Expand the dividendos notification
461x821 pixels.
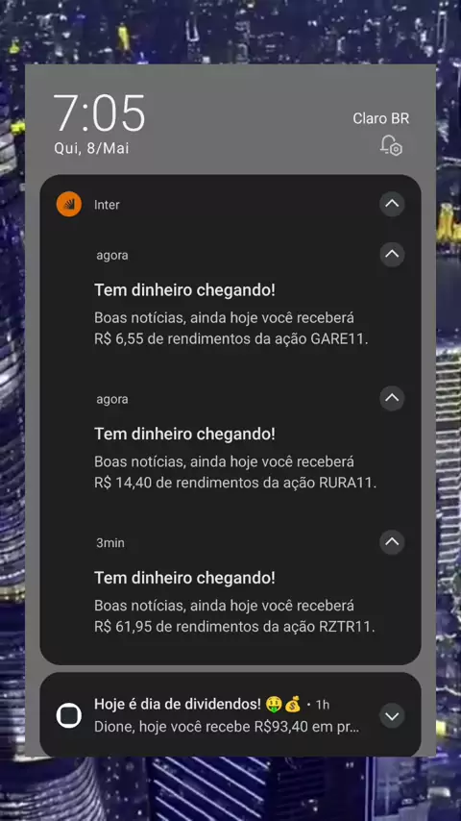392,716
